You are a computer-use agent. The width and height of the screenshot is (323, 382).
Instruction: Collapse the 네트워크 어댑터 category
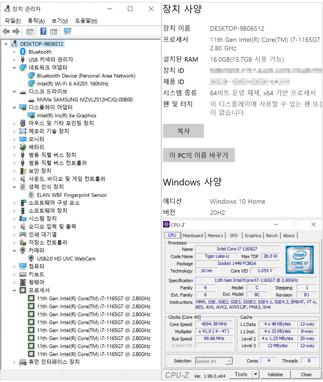[x=14, y=67]
